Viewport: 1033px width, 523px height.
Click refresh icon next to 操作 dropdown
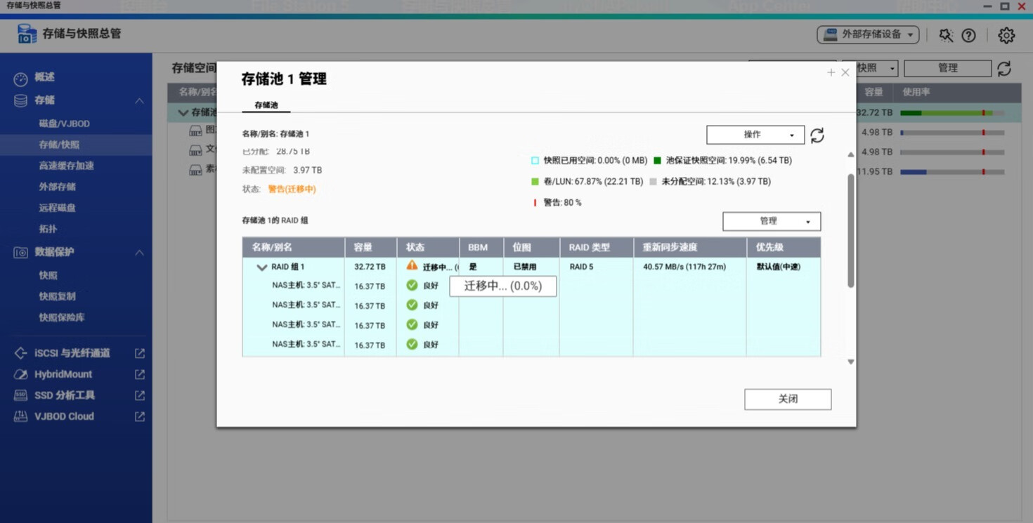817,135
